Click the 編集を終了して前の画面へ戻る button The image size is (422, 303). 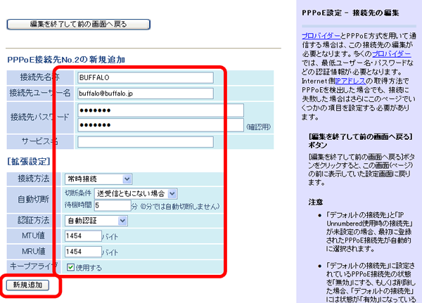tap(78, 25)
